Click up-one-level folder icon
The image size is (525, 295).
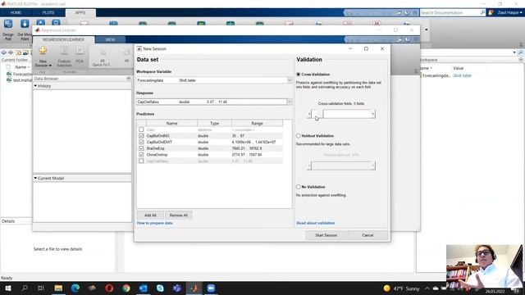[x=18, y=52]
